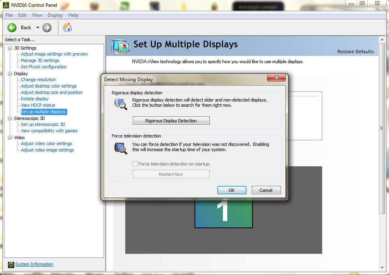Select Adjust video color settings
This screenshot has height=275, width=389.
46,143
